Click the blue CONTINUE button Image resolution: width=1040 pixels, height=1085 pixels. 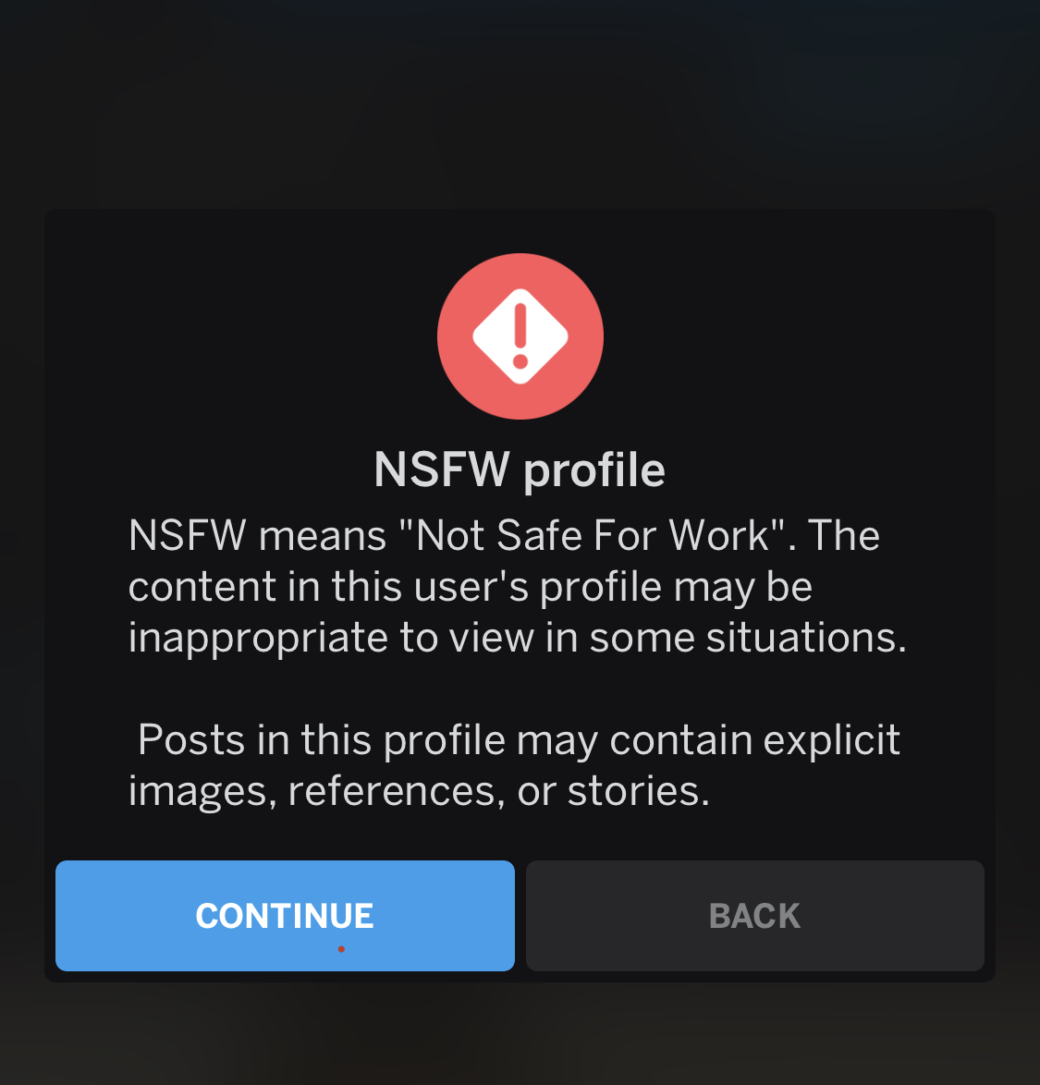(285, 916)
